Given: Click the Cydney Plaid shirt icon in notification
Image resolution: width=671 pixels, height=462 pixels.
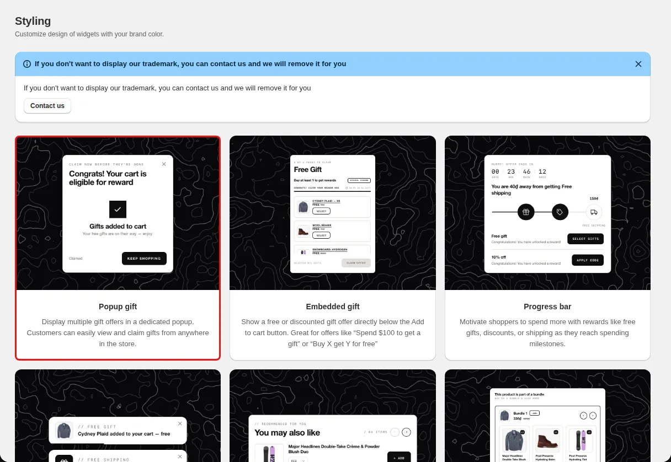Looking at the screenshot, I should click(64, 431).
